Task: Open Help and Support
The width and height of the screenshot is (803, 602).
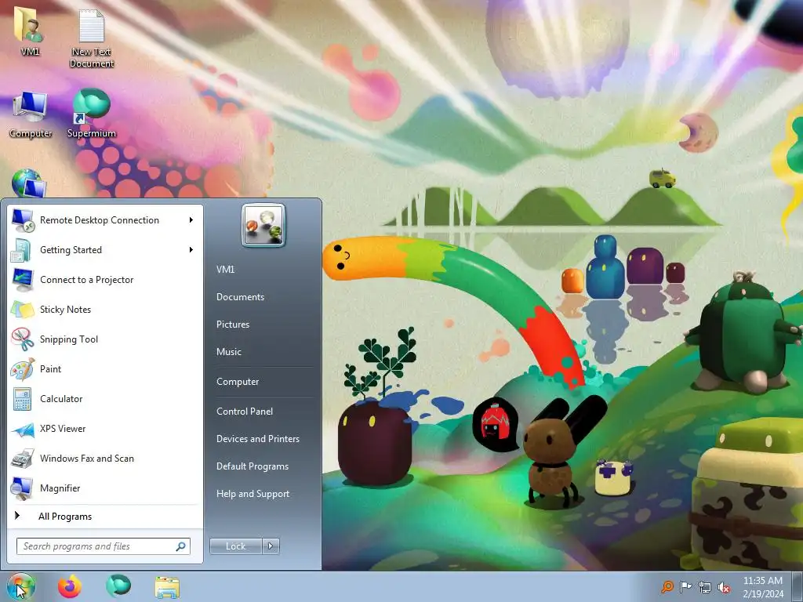Action: (253, 494)
